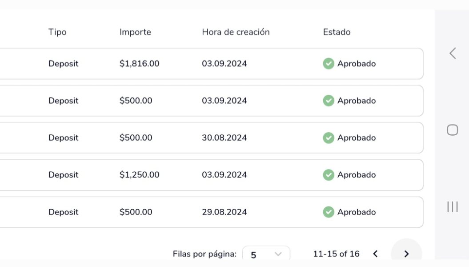The image size is (469, 267).
Task: Click the Tipo column header
Action: click(57, 32)
